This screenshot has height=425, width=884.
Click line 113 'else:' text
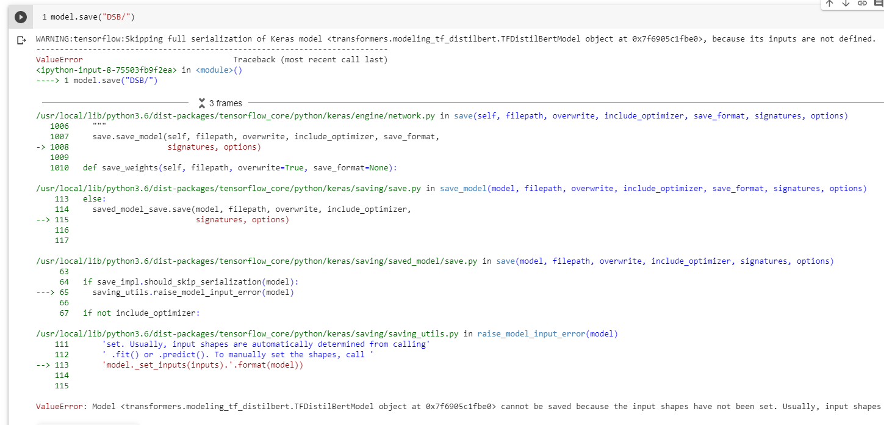pyautogui.click(x=95, y=199)
